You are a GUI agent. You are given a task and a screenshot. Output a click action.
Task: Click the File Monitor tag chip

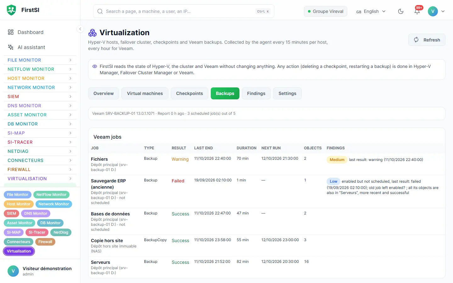(18, 195)
